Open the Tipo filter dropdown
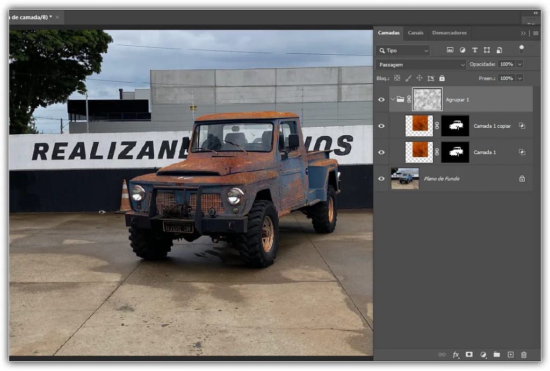The height and width of the screenshot is (371, 550). coord(403,50)
